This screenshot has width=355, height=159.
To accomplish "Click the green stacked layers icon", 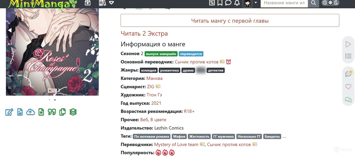I will pyautogui.click(x=73, y=112).
